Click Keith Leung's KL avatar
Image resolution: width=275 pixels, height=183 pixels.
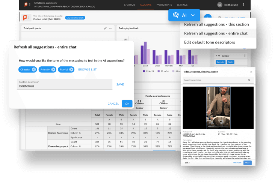tap(220, 4)
